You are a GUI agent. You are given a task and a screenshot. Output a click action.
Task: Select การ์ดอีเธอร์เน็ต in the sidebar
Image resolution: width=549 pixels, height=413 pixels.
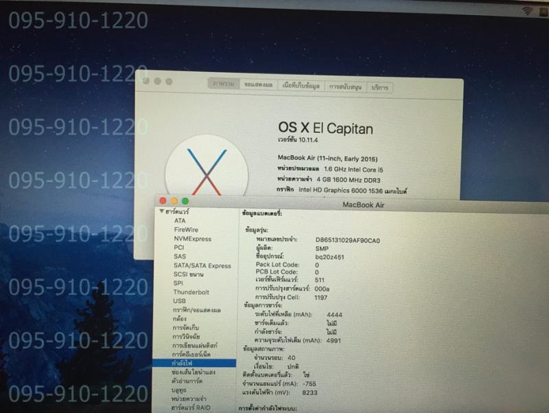[x=191, y=354]
